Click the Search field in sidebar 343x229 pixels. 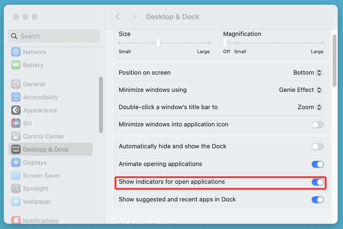54,36
